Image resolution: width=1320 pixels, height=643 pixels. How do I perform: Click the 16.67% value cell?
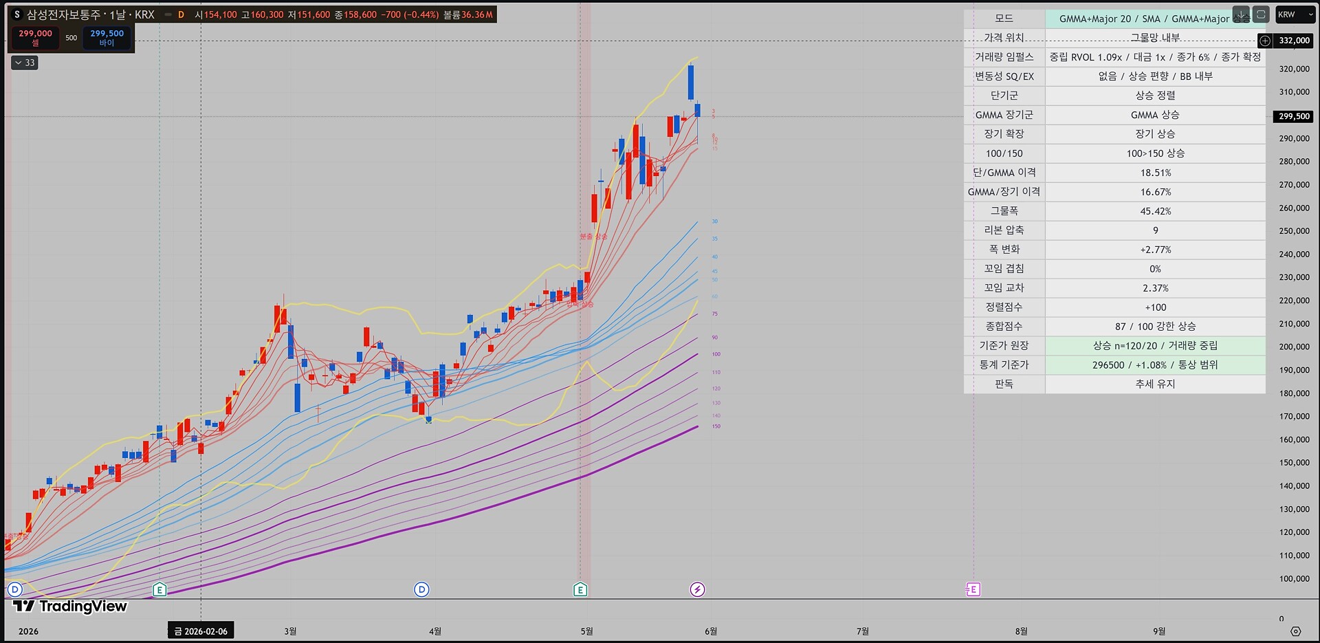[x=1155, y=192]
